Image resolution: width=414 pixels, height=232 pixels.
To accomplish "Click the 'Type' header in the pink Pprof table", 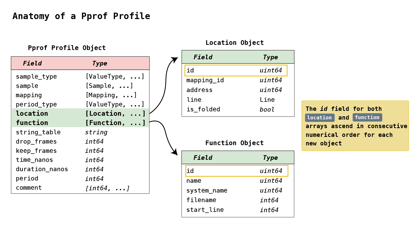I will pos(100,64).
